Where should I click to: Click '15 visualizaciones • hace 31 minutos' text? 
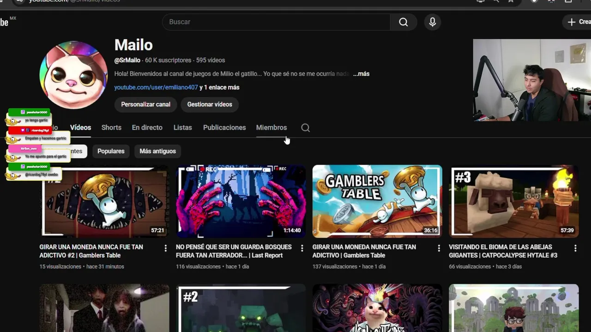click(82, 267)
